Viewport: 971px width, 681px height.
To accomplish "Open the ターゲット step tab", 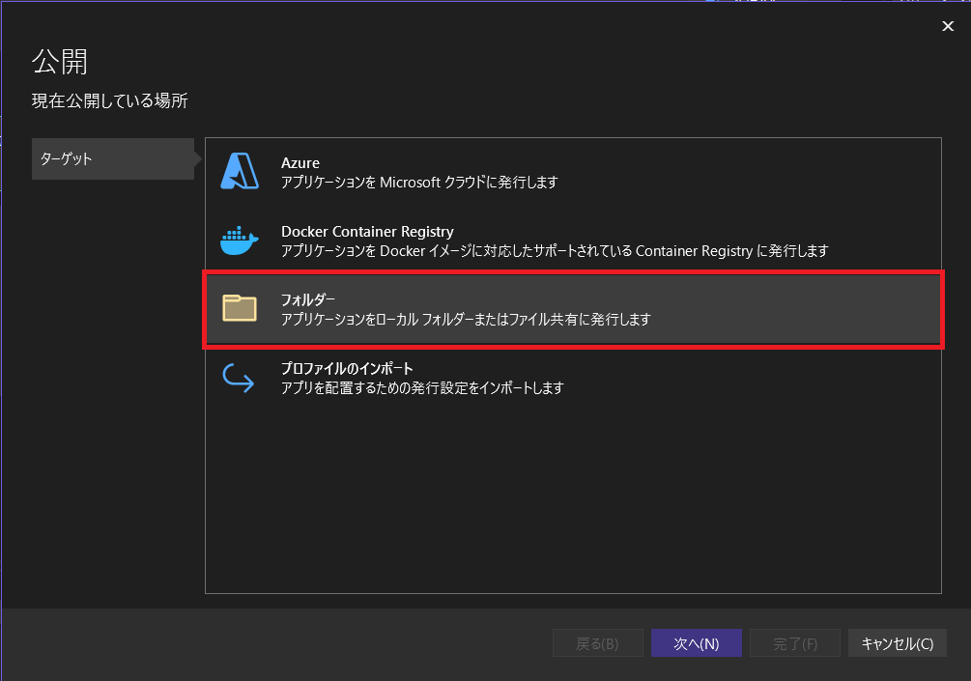I will coord(112,158).
